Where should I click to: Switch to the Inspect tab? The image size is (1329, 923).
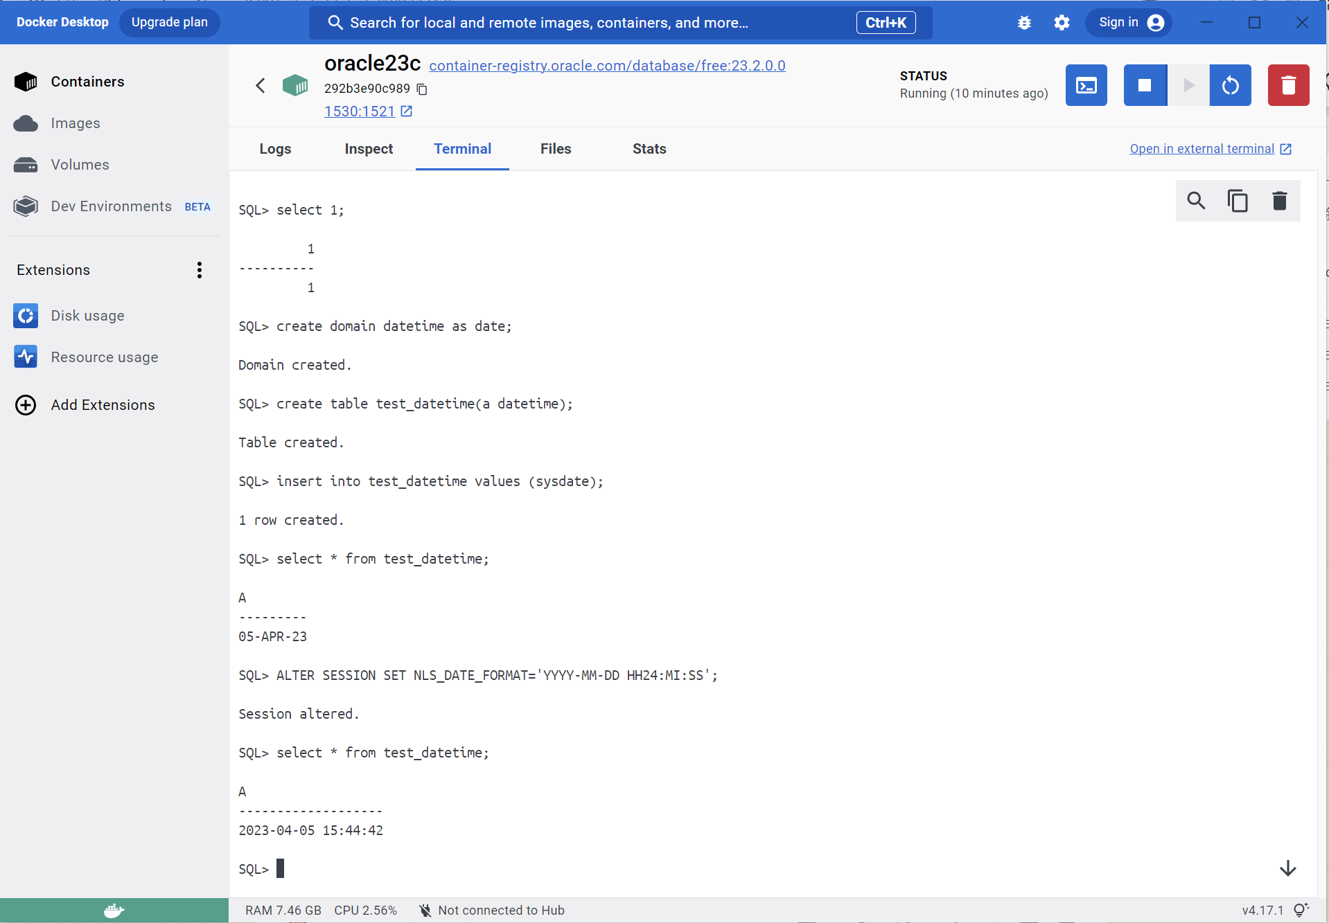(369, 149)
